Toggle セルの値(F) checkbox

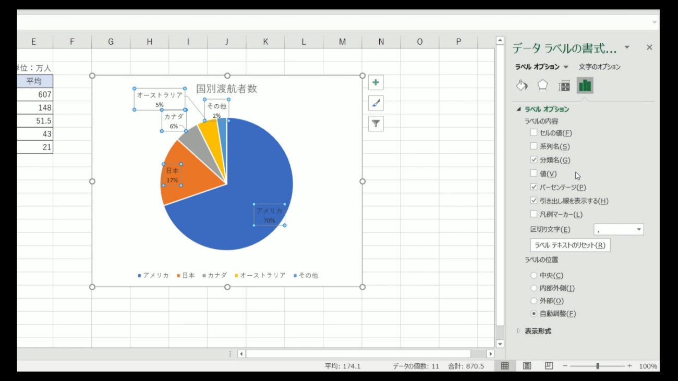(534, 133)
